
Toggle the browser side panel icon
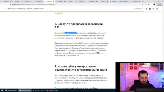point(151,5)
